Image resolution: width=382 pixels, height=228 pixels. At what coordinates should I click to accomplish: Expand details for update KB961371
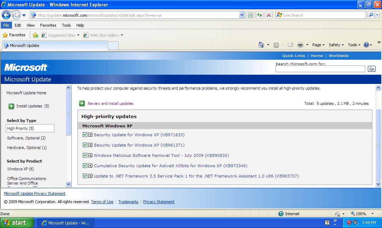tap(91, 145)
